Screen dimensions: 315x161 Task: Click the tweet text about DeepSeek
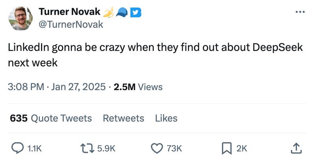(x=156, y=54)
